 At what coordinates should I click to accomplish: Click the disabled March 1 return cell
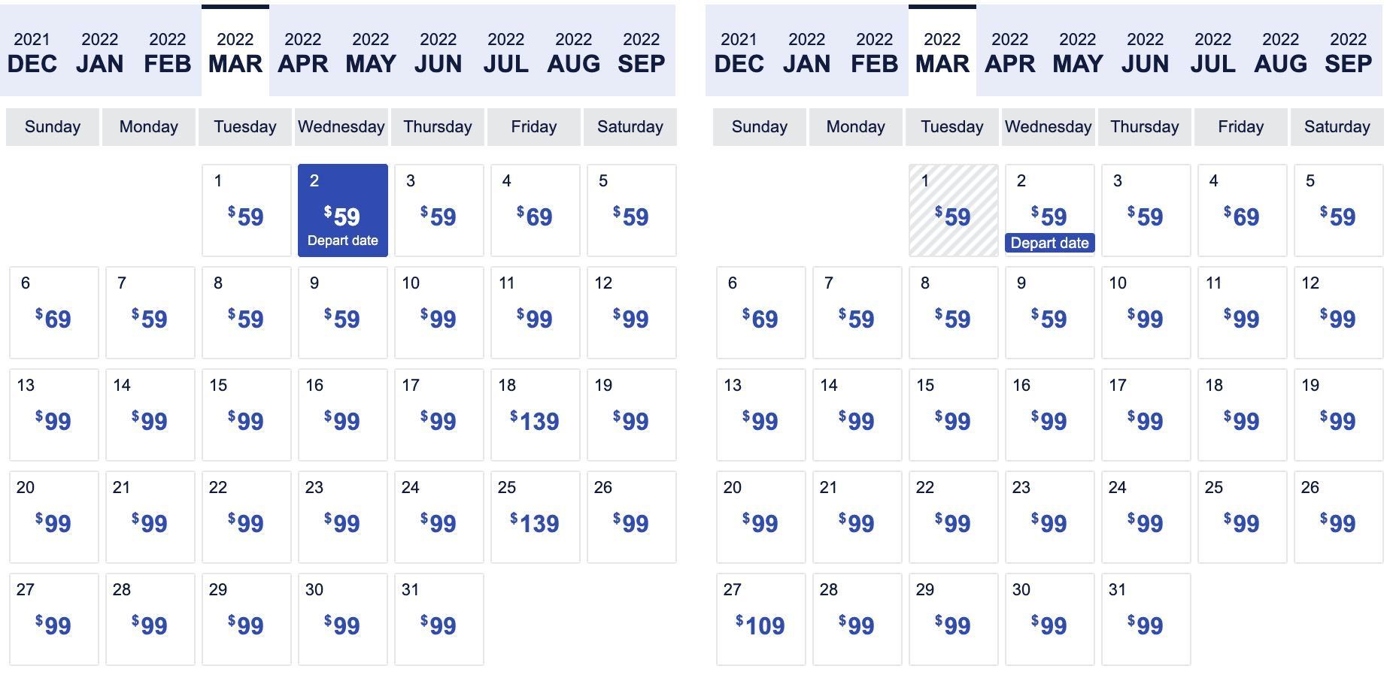point(953,210)
